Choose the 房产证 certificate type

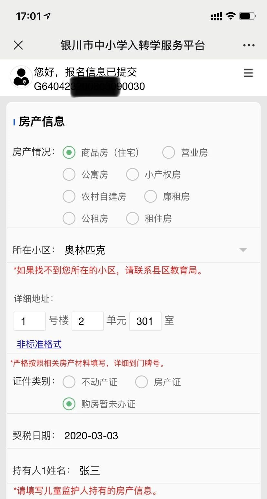[x=142, y=382]
